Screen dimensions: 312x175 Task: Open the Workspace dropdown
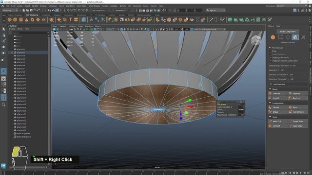tap(292, 6)
